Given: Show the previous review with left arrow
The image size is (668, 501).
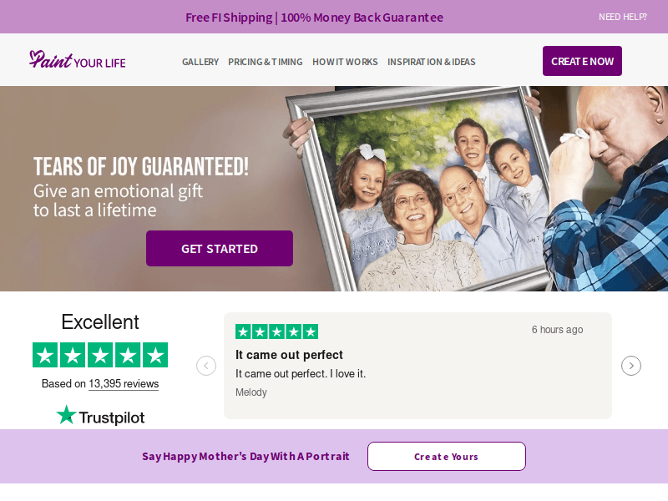Looking at the screenshot, I should [206, 366].
